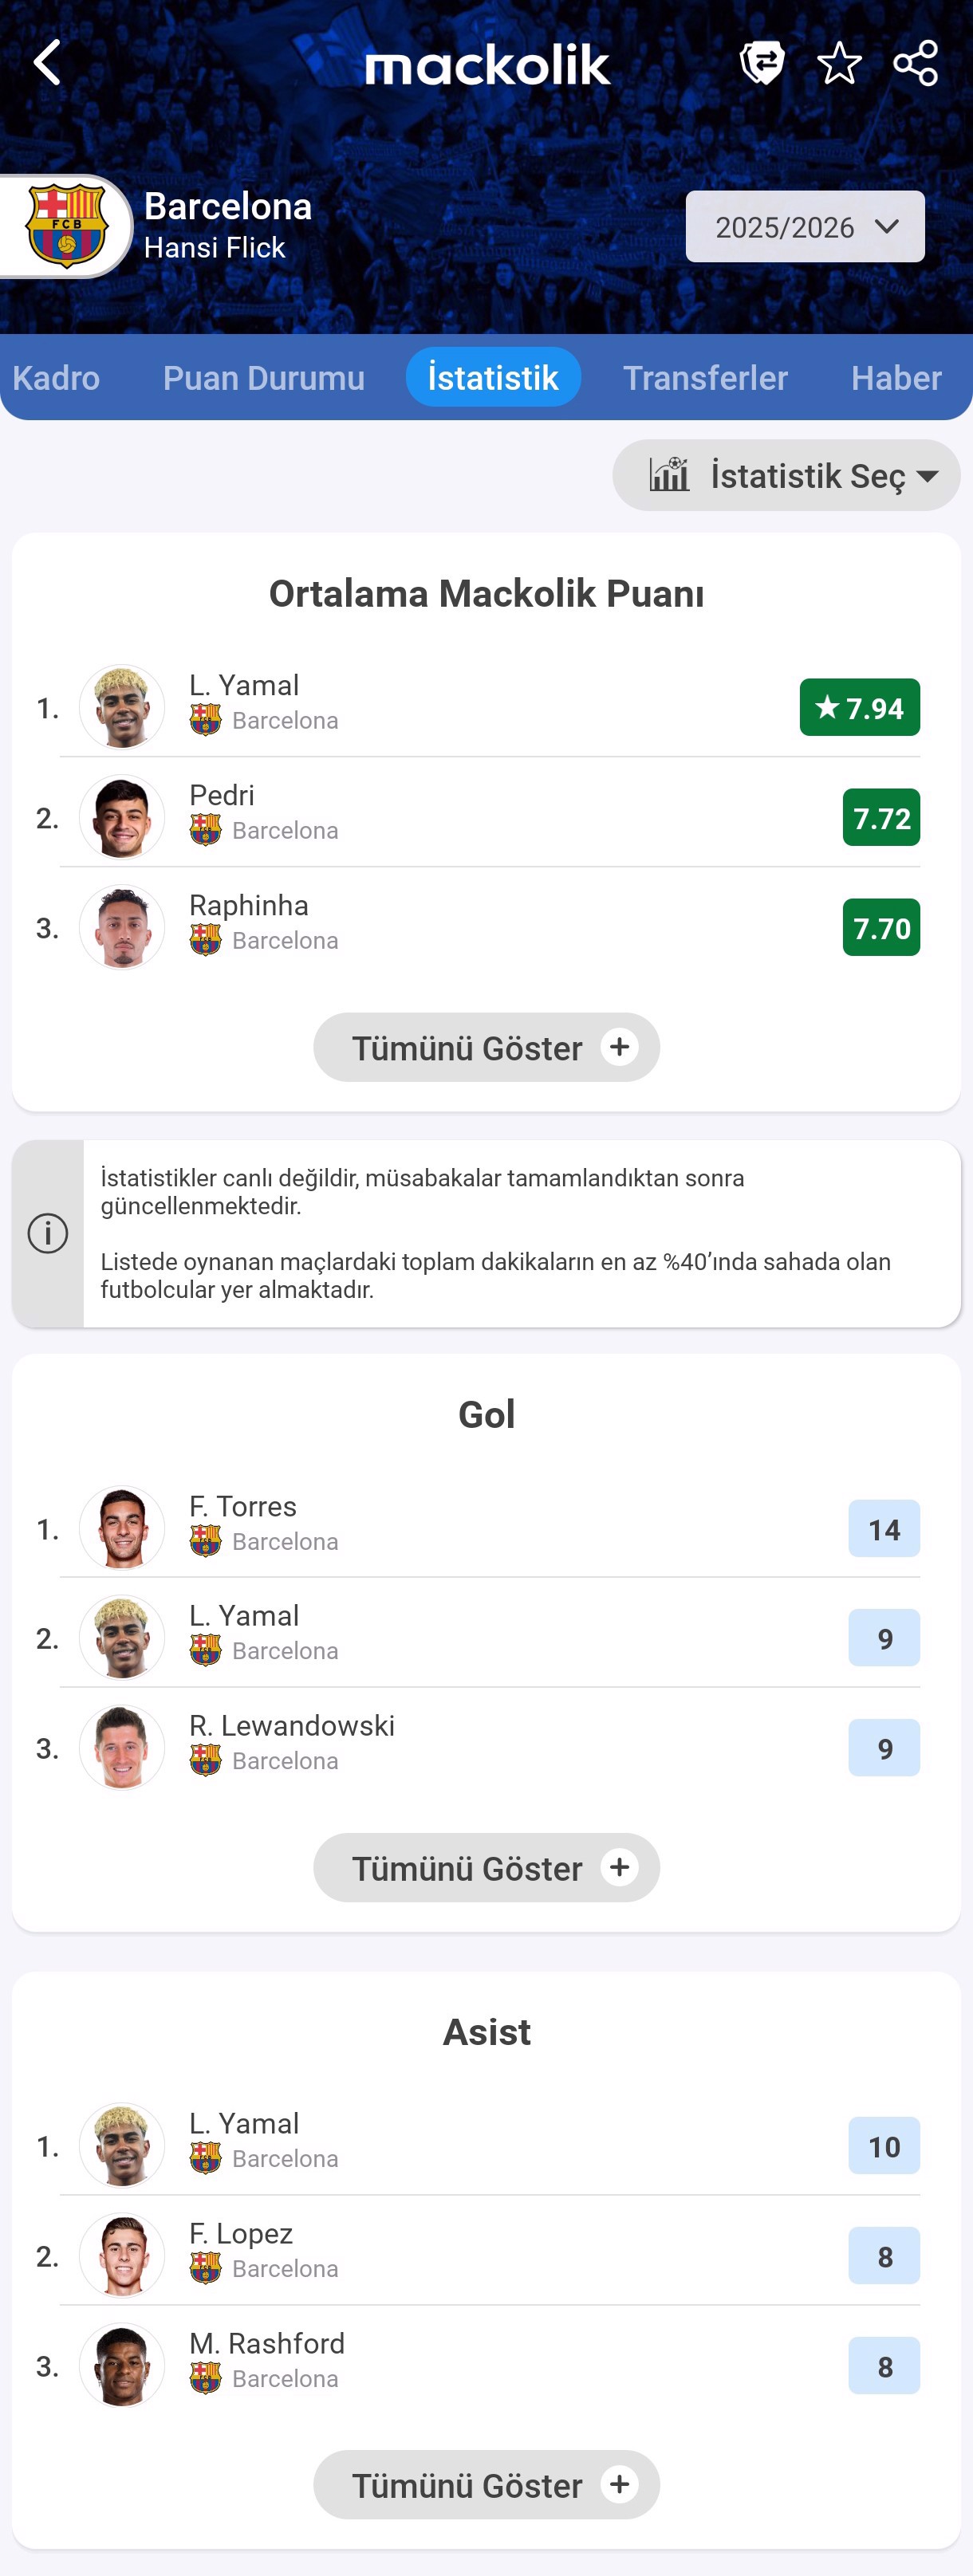This screenshot has width=973, height=2576.
Task: Open the Transferler tab
Action: 705,378
